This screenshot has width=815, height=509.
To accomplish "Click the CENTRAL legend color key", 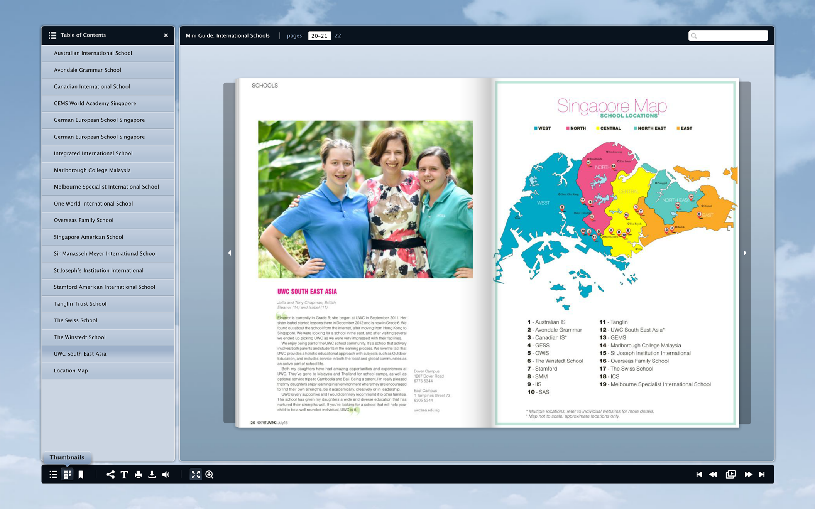I will (609, 128).
